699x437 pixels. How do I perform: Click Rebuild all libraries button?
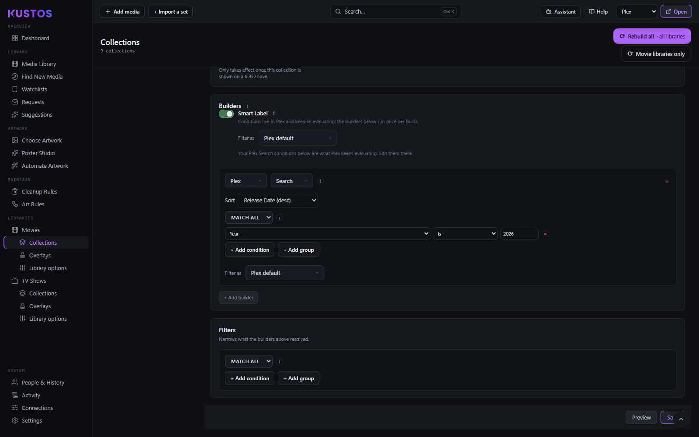click(652, 36)
